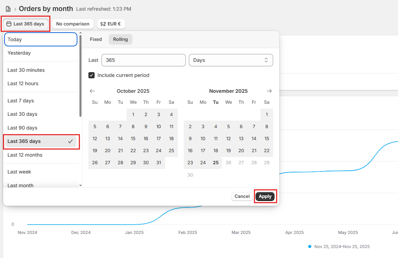398x258 pixels.
Task: Click the Last number input field showing 365
Action: tap(143, 60)
